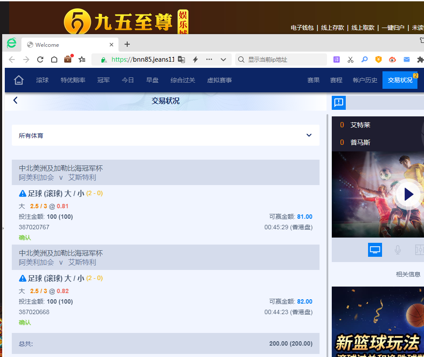The height and width of the screenshot is (357, 424).
Task: Click the 总共 total 200.00 (200.00) amount
Action: tap(291, 343)
